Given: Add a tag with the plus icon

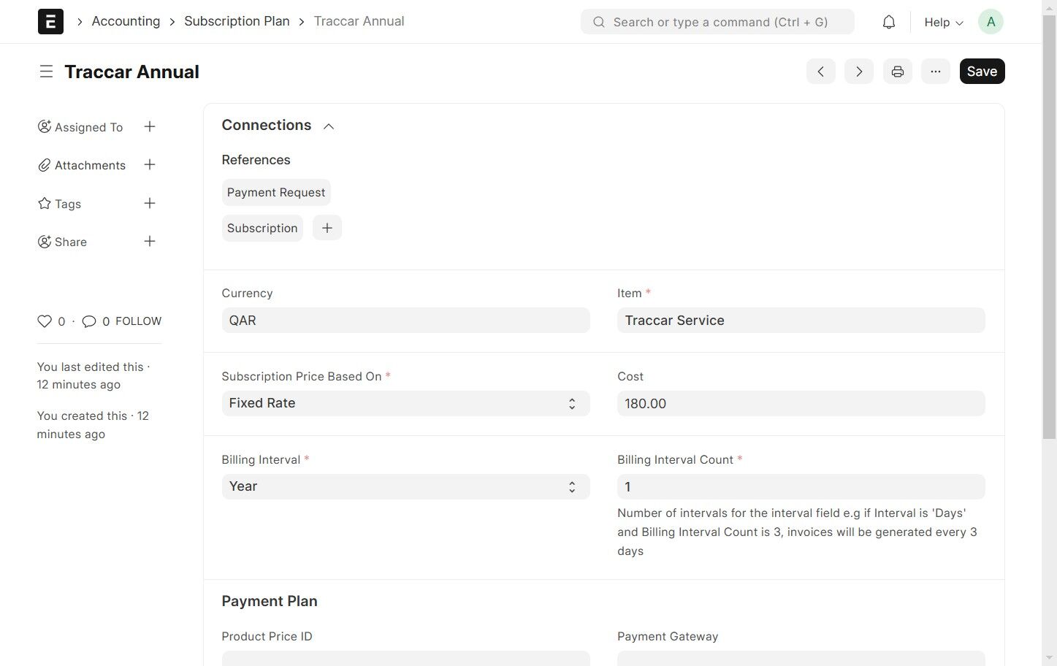Looking at the screenshot, I should [x=150, y=204].
